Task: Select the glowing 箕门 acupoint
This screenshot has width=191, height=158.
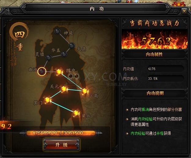Action: [47, 100]
